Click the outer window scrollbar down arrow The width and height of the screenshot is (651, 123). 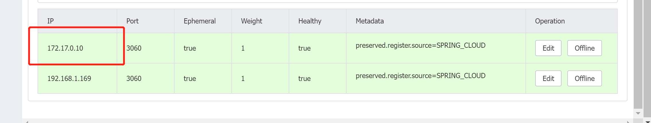pos(647,121)
